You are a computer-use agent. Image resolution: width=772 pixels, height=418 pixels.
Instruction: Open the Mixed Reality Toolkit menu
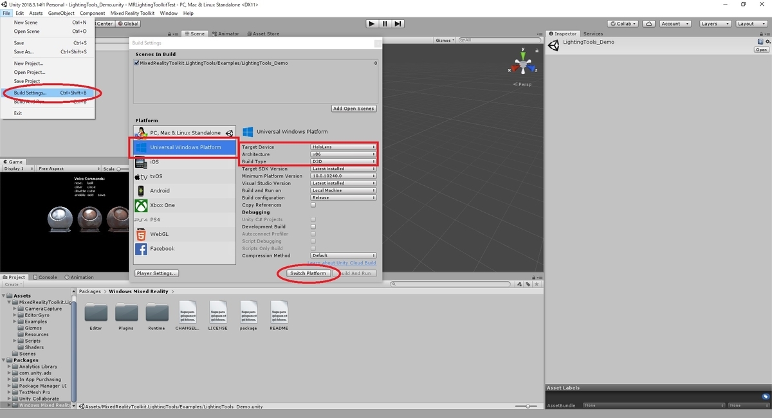(133, 13)
